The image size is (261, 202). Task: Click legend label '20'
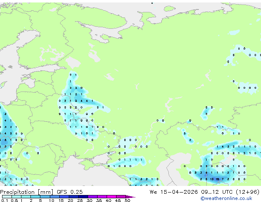(x=70, y=200)
